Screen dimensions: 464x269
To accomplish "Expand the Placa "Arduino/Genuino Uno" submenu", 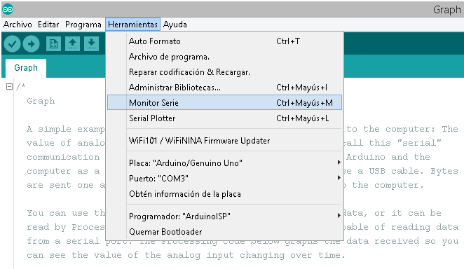I will click(224, 163).
